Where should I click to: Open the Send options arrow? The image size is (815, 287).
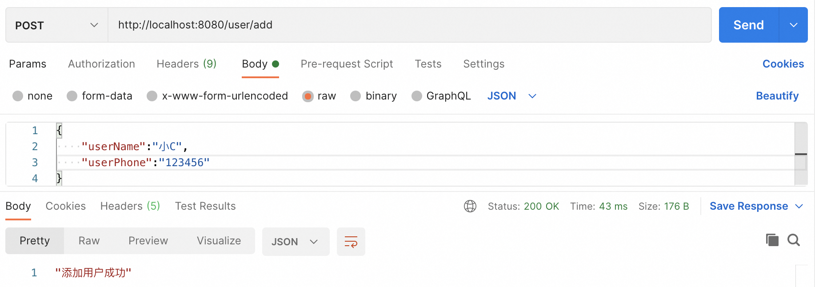[794, 25]
